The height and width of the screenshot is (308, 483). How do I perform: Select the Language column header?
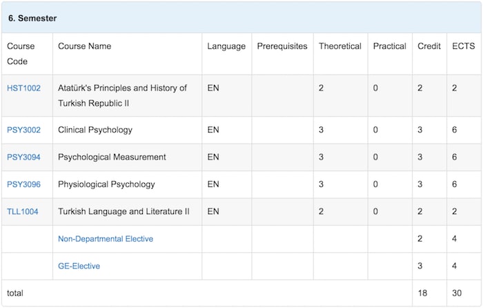coord(226,46)
